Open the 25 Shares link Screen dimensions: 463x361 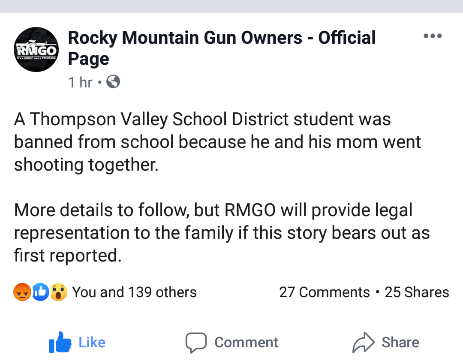click(417, 292)
